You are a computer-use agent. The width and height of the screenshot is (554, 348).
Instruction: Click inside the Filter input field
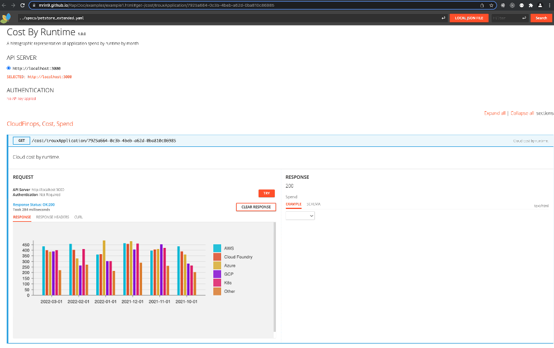(503, 17)
